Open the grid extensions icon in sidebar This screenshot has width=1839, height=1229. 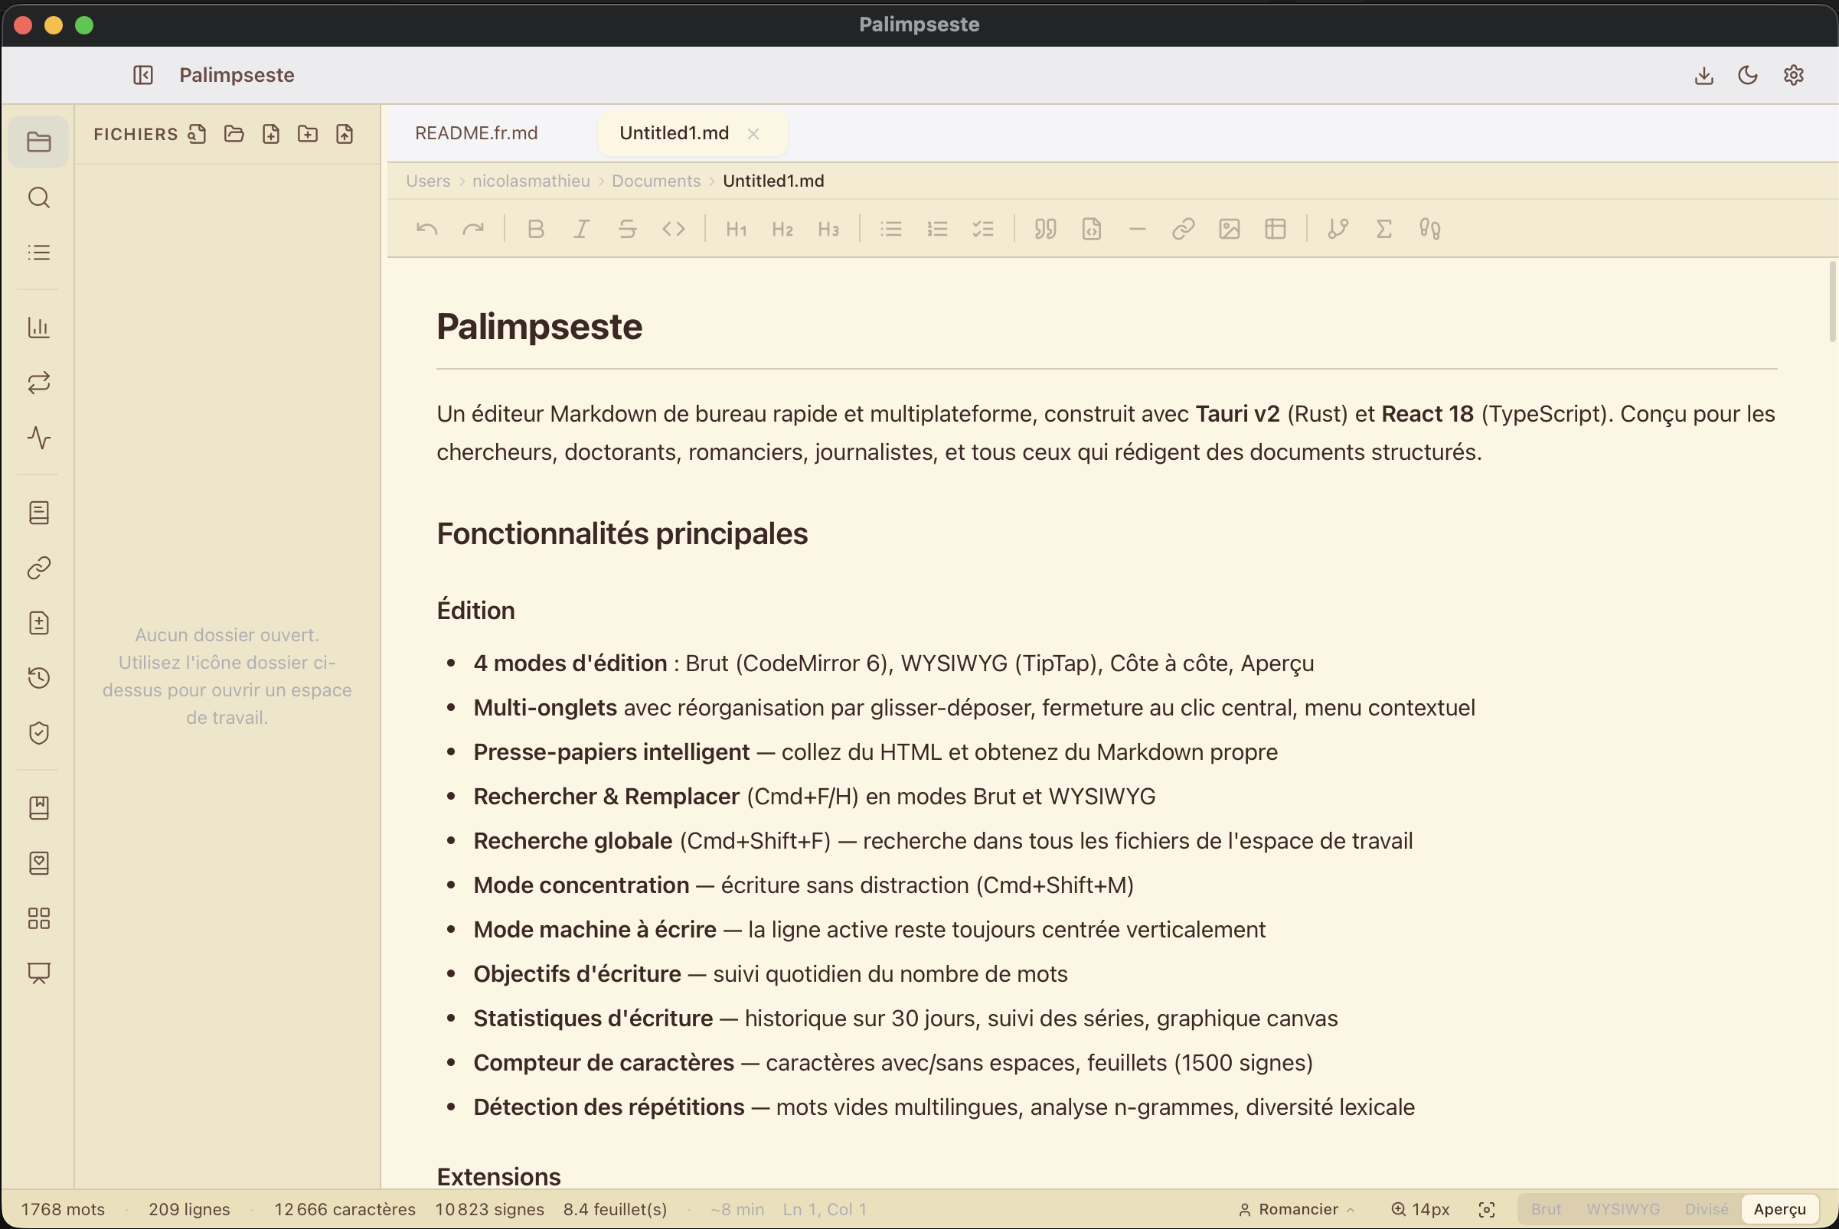pos(38,918)
